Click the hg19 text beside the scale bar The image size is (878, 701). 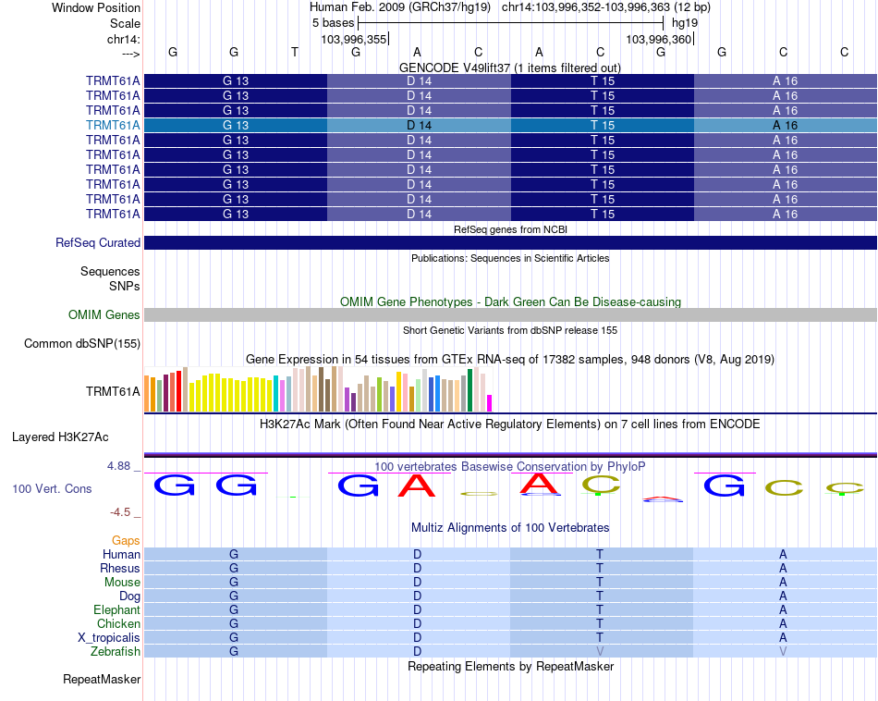click(685, 23)
